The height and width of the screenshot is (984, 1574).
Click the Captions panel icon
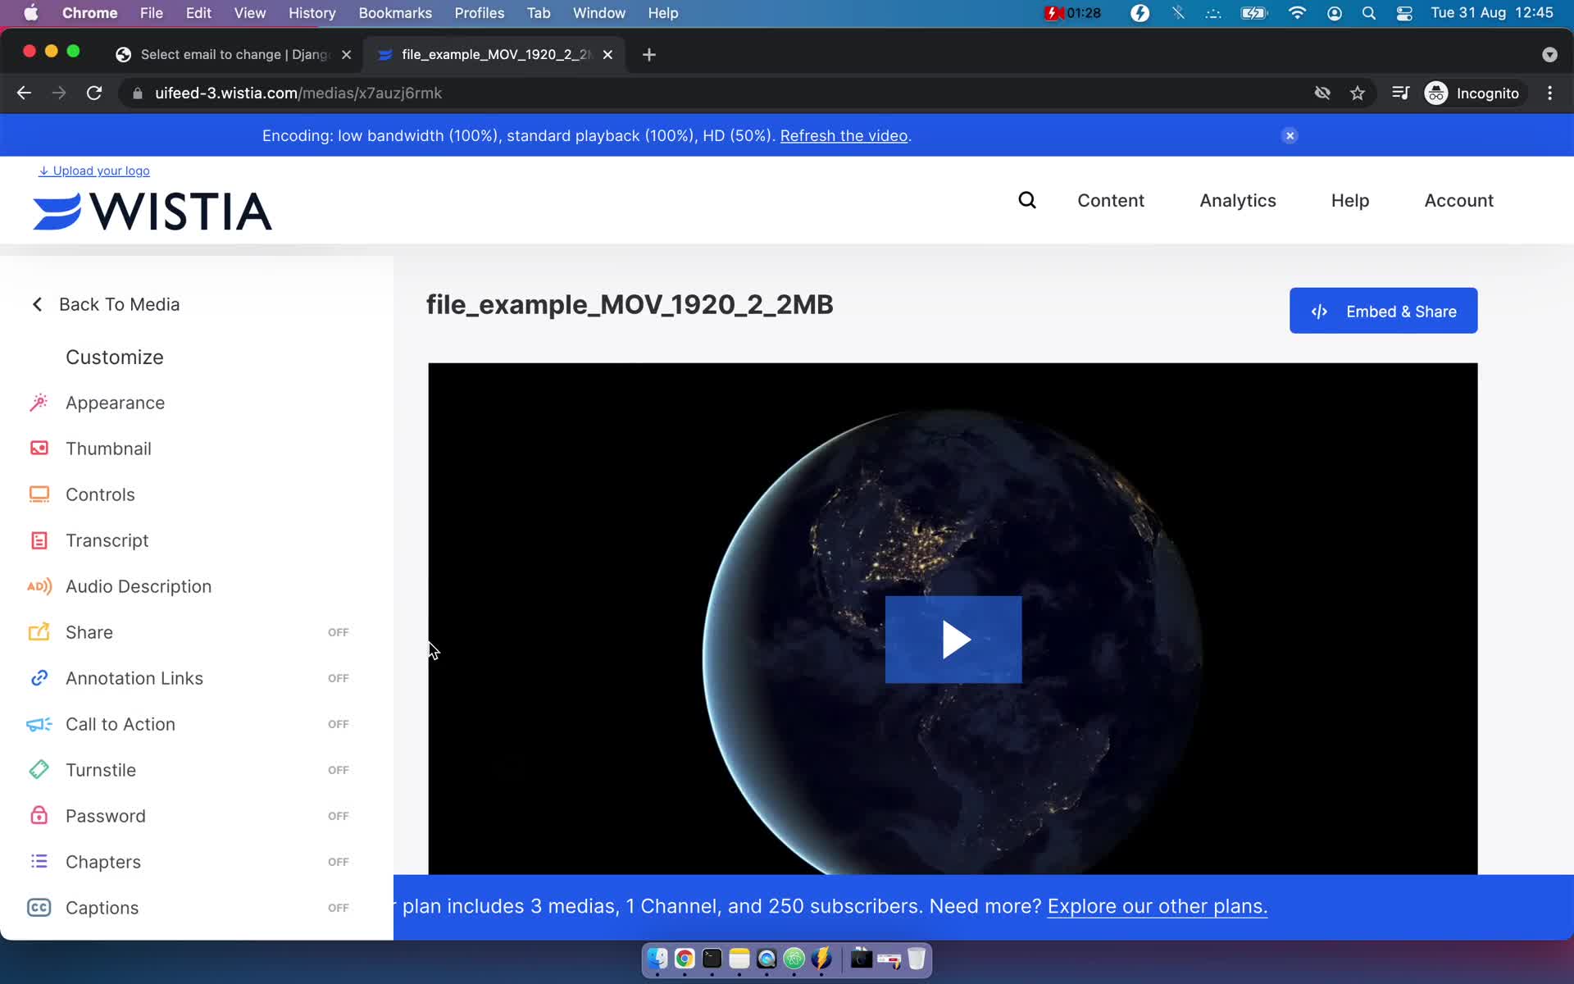point(39,907)
